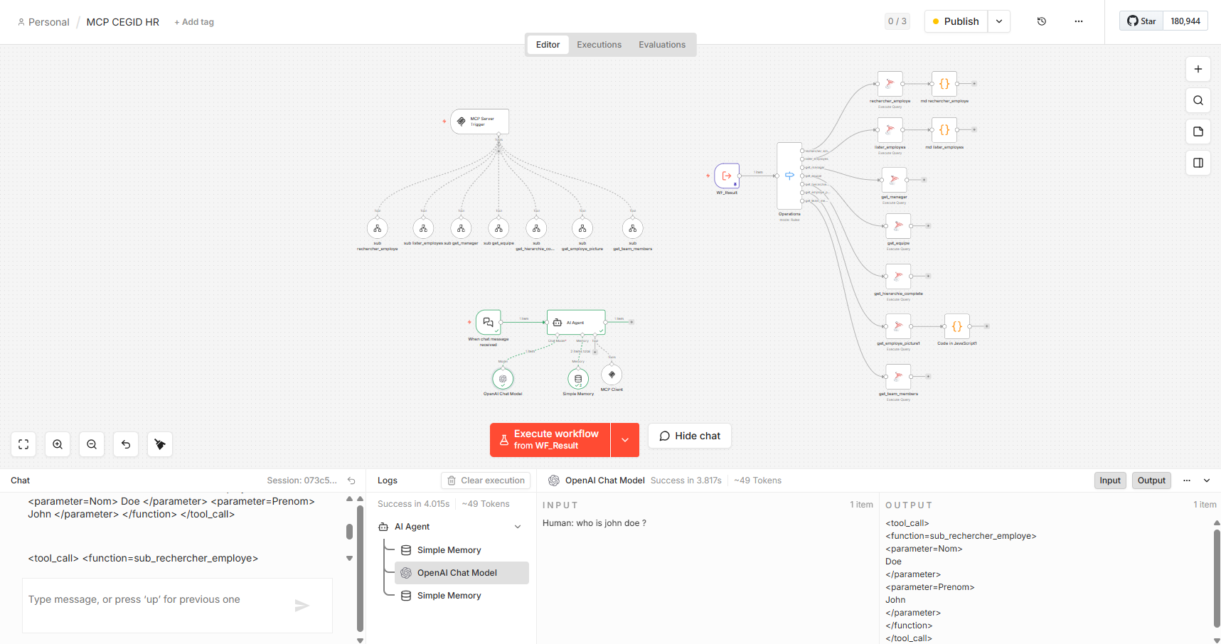The height and width of the screenshot is (644, 1221).
Task: Toggle the Input panel view
Action: (1110, 481)
